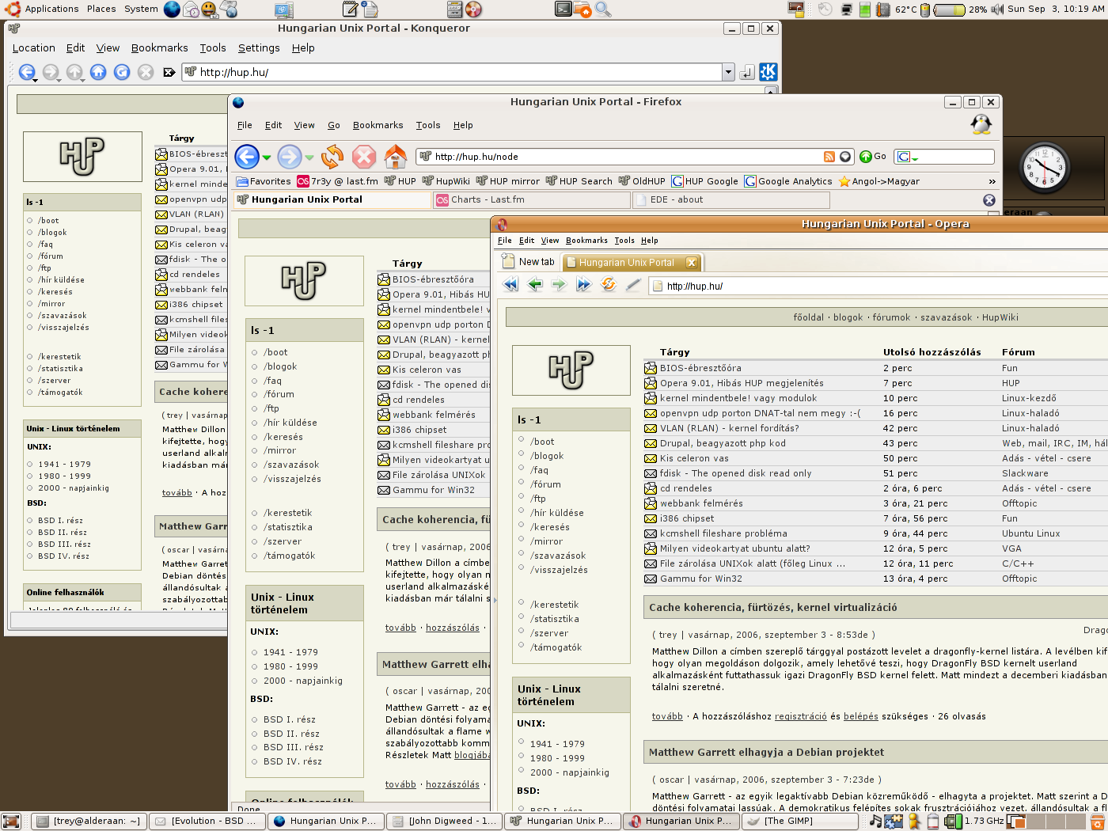
Task: Click the Opera Rewind button
Action: click(x=510, y=285)
